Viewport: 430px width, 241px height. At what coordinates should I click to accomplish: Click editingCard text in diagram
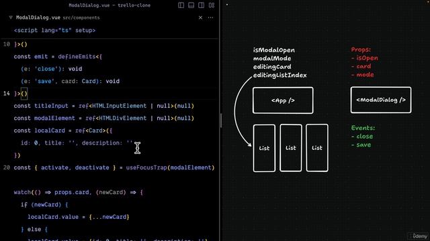pyautogui.click(x=272, y=67)
